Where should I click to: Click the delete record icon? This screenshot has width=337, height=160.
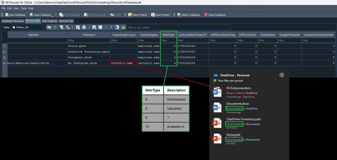click(x=100, y=27)
